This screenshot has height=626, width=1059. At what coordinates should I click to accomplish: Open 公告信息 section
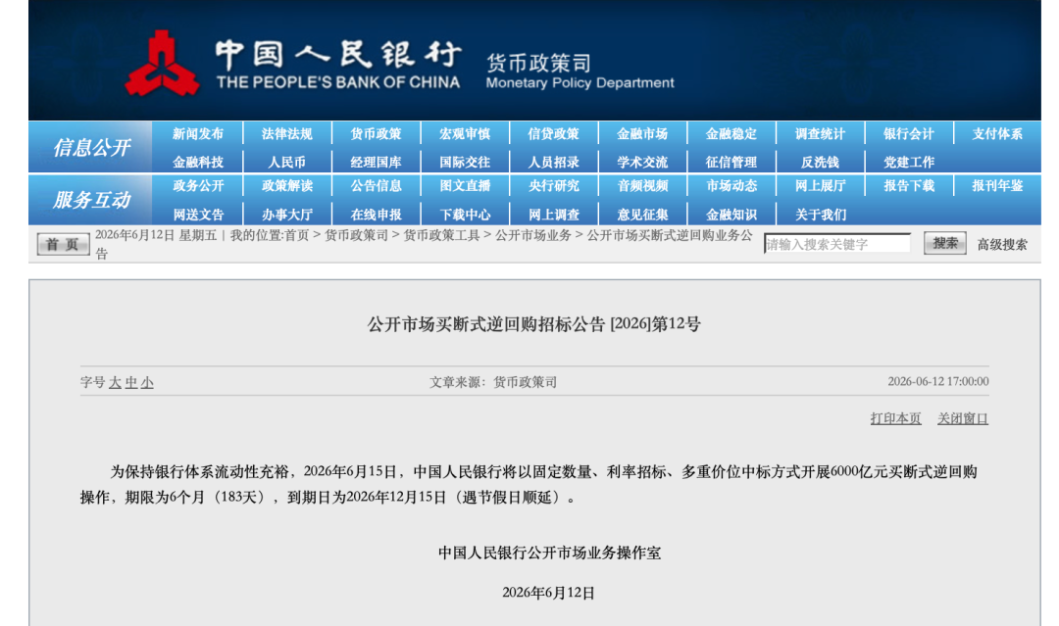pyautogui.click(x=376, y=186)
